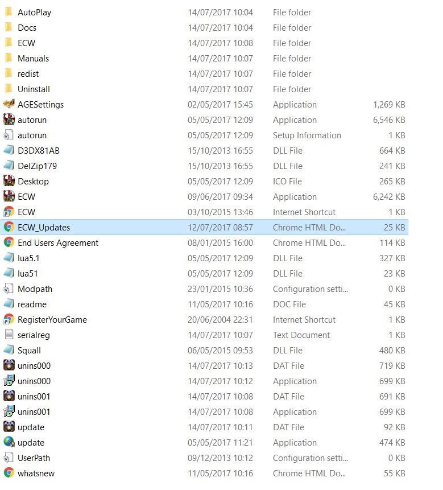Select the whatsnew file name

click(36, 473)
